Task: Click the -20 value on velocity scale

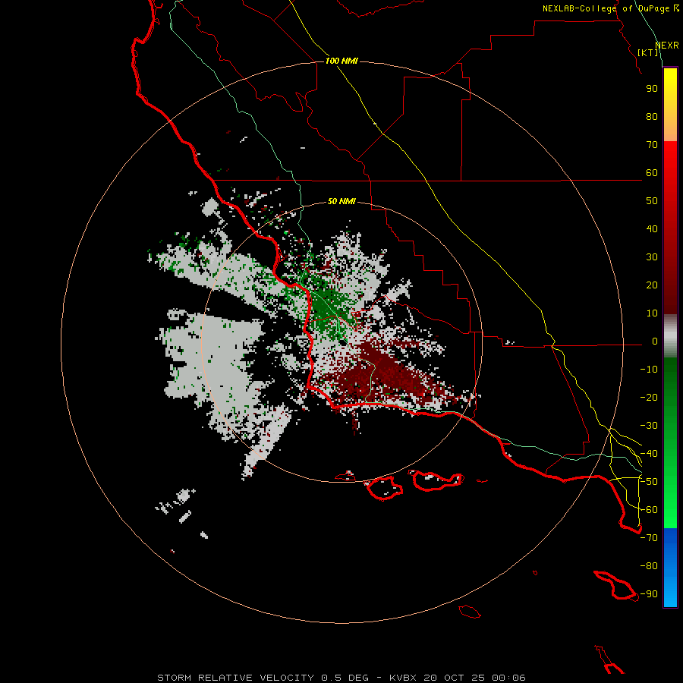Action: click(649, 398)
